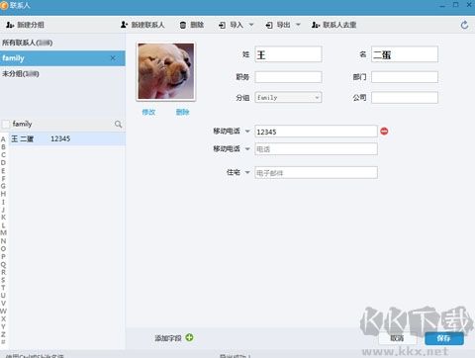The image size is (475, 358).
Task: Open the Group (分组) Family dropdown
Action: pyautogui.click(x=288, y=98)
